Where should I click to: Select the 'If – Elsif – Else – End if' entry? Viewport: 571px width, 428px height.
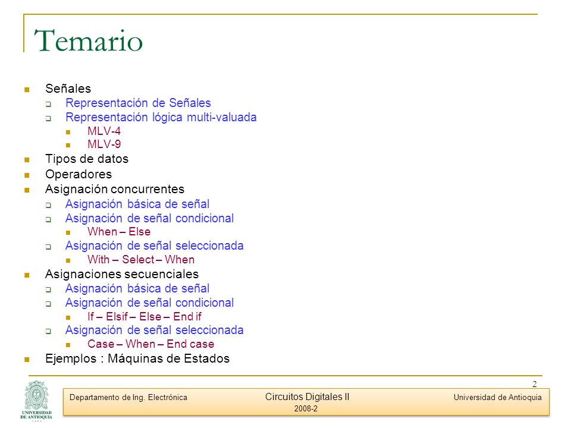(x=144, y=317)
